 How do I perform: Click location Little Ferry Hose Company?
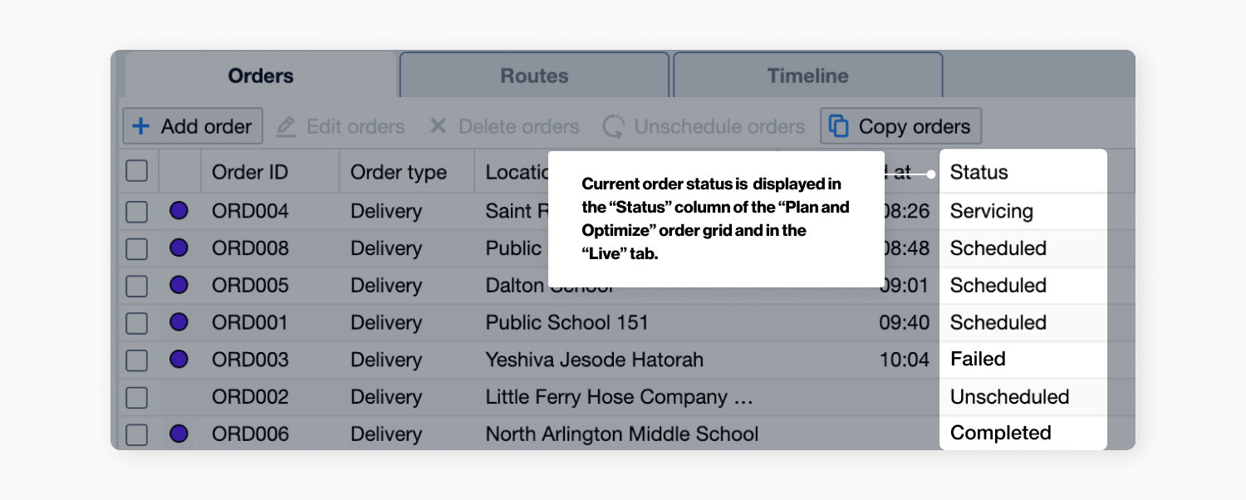coord(619,397)
